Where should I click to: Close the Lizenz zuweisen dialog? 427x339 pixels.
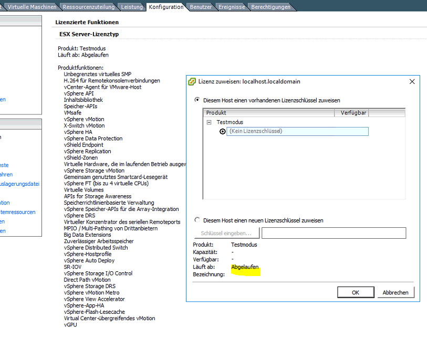coord(412,82)
